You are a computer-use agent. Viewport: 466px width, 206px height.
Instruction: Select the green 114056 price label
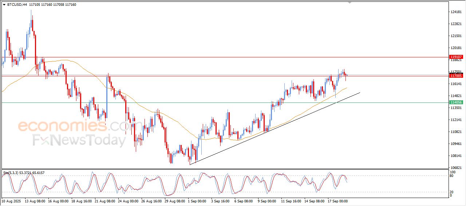(456, 102)
